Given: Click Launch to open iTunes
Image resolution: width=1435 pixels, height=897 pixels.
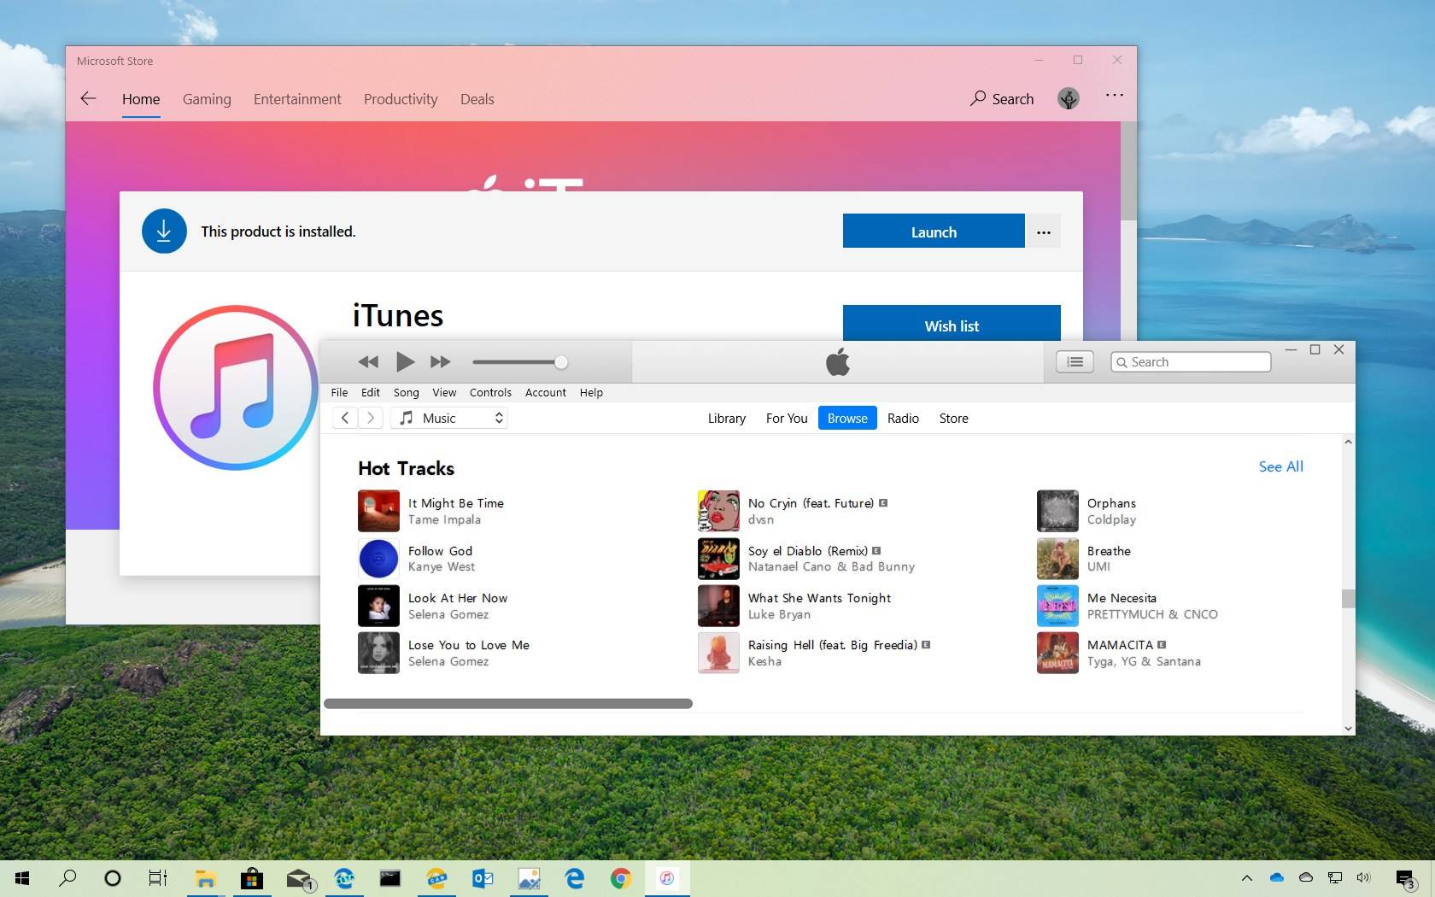Looking at the screenshot, I should [933, 231].
